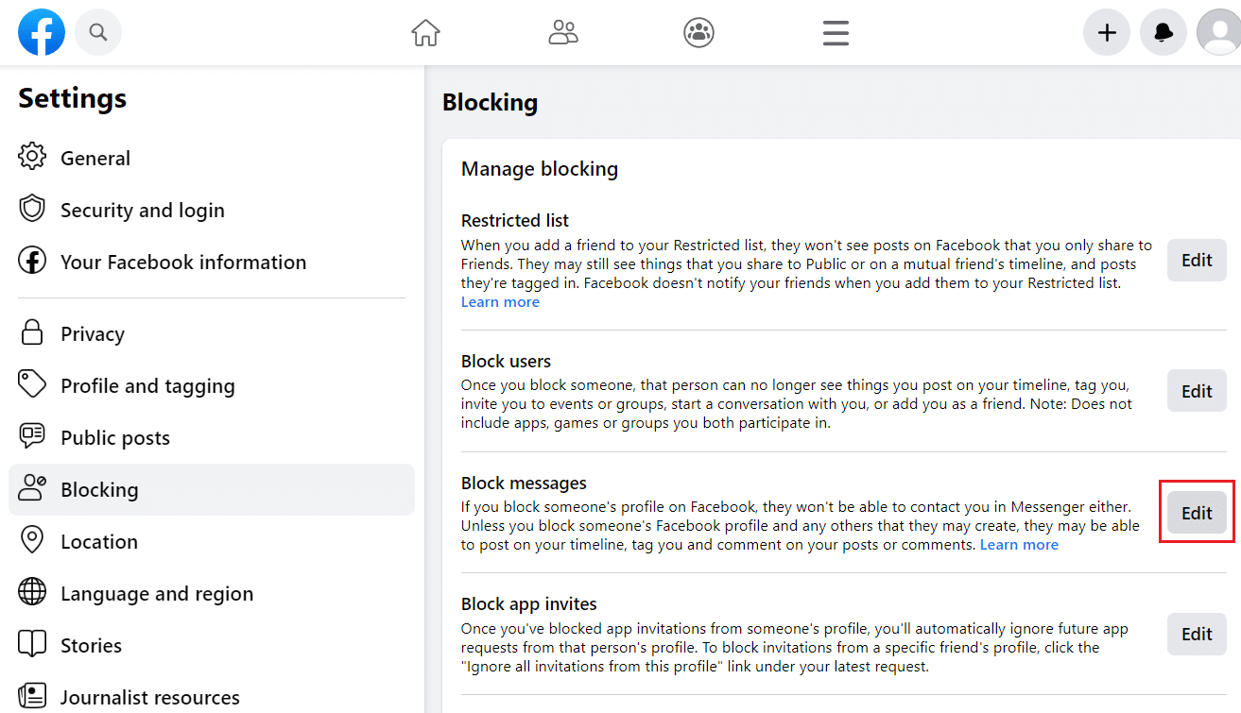Click the Location pin icon
The height and width of the screenshot is (713, 1241).
pos(32,540)
